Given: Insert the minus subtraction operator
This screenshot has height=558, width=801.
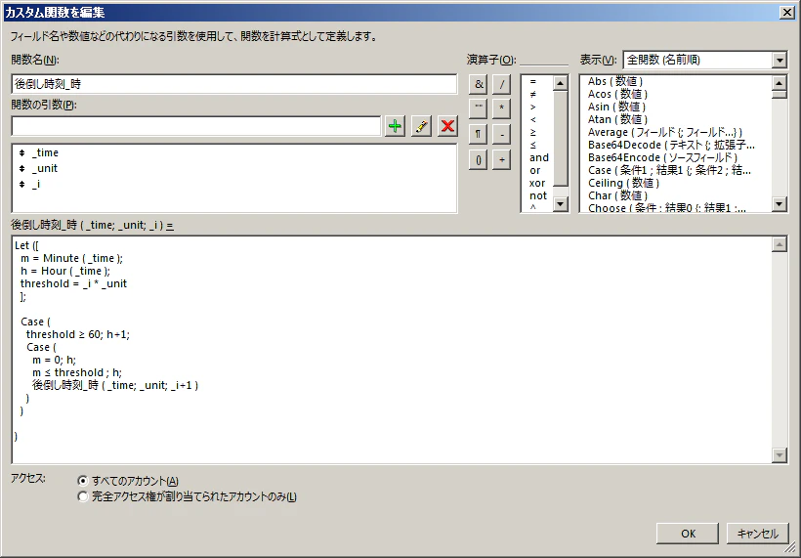Looking at the screenshot, I should coord(502,135).
